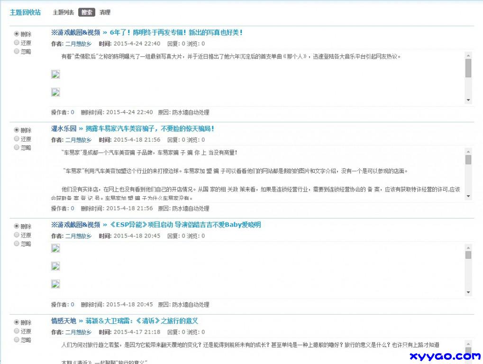This screenshot has width=483, height=364.
Task: Select 还原 radio for 陈明 post
Action: (x=17, y=43)
